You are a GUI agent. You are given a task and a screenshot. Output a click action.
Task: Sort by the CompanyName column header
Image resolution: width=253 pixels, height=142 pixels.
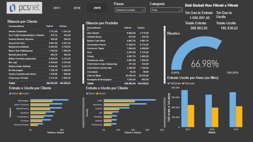pyautogui.click(x=16, y=26)
